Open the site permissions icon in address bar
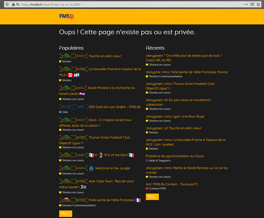 pyautogui.click(x=18, y=4)
